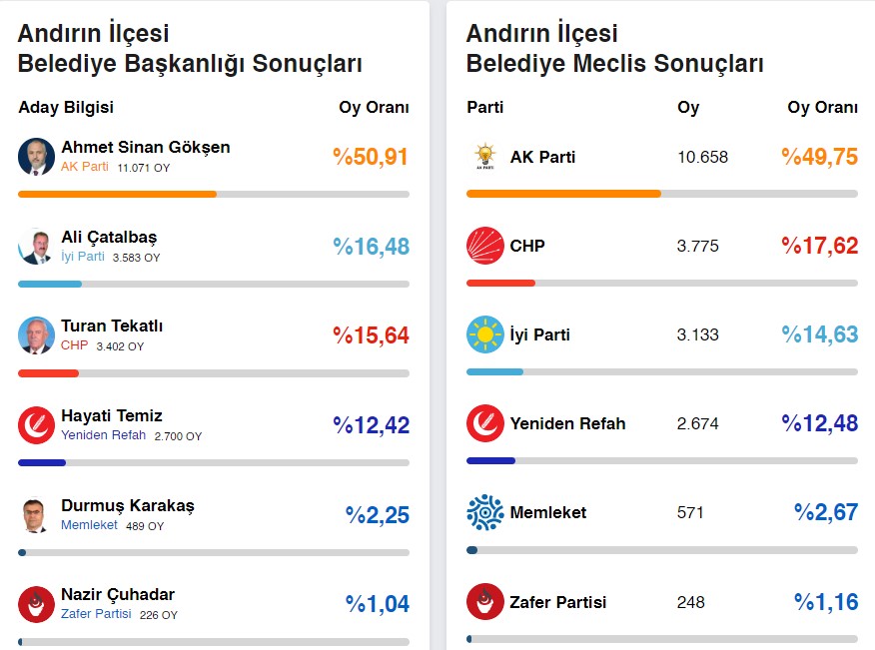The image size is (875, 650).
Task: Click the Yeniden Refah link under Hayati Temiz
Action: pos(103,435)
